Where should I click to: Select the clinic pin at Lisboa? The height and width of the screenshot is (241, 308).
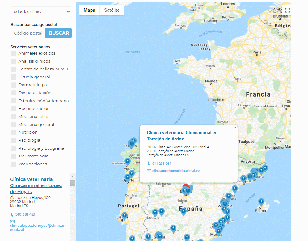pyautogui.click(x=124, y=216)
